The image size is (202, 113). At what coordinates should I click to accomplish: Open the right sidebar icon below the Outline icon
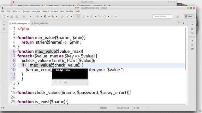192,33
